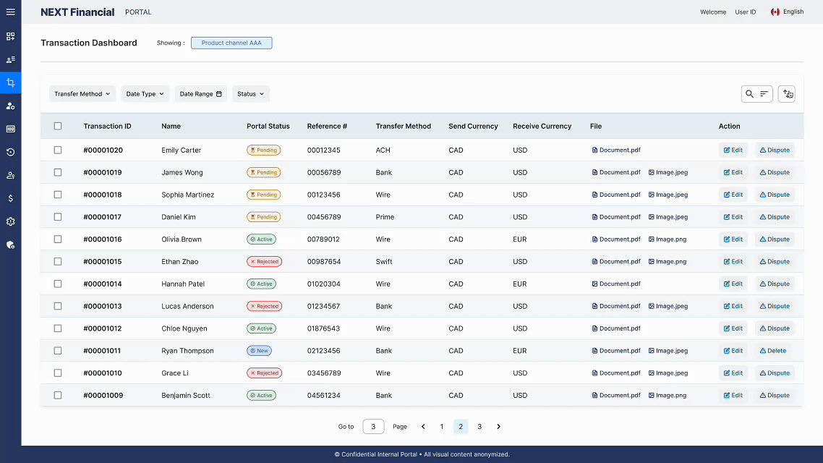Expand the Transfer Method filter dropdown
Screen dimensions: 823x463
click(82, 94)
